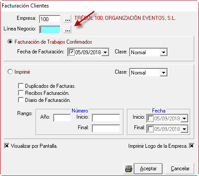Open Fecha de Facturación date dropdown

point(105,52)
